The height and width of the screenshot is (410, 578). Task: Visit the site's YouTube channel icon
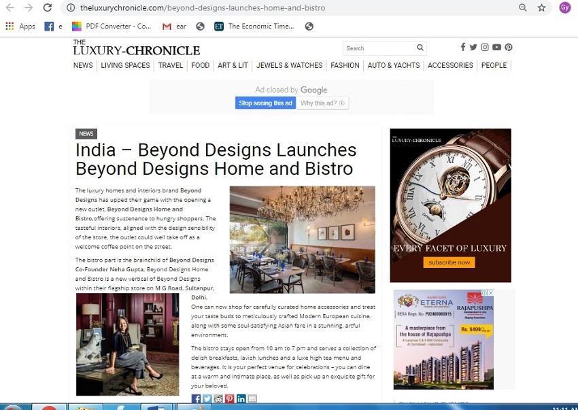click(496, 47)
